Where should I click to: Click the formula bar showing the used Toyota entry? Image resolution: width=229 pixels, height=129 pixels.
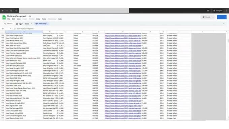[25, 29]
